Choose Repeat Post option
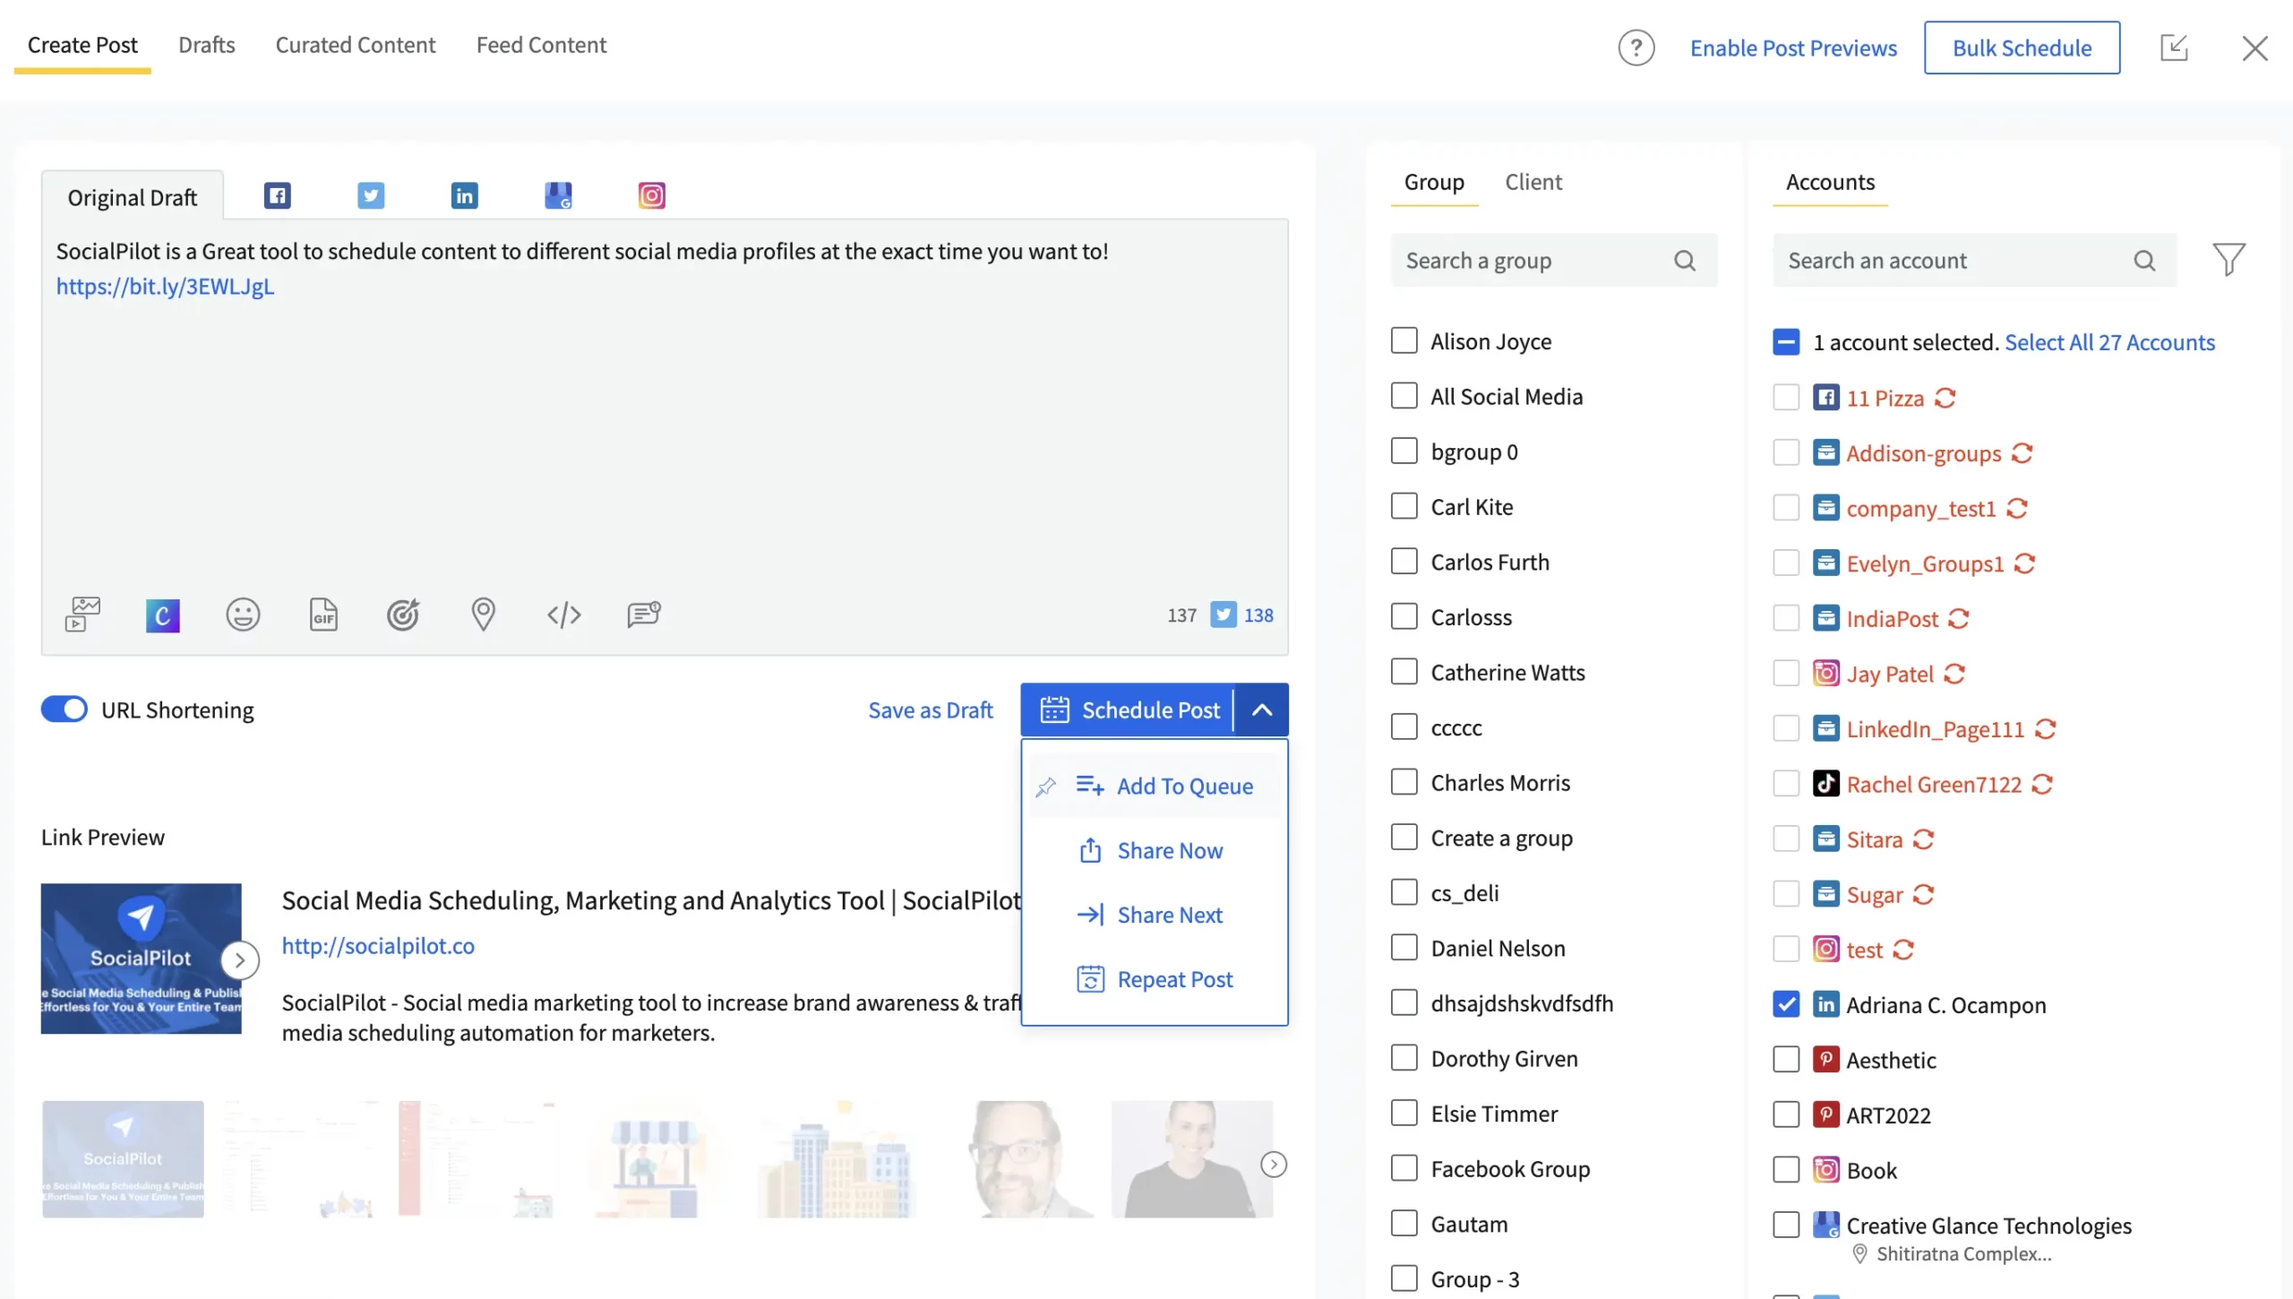This screenshot has height=1299, width=2293. point(1155,979)
